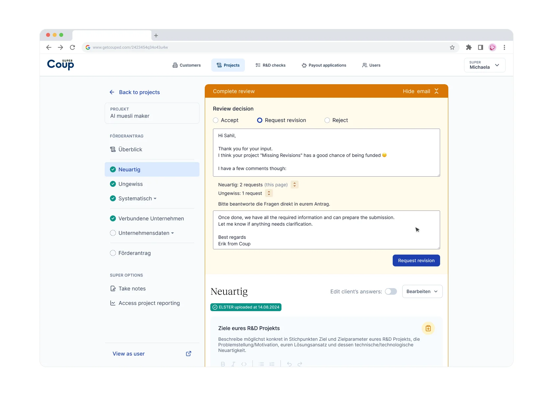Click the Request revision blue button
Viewport: 553px width, 396px height.
[416, 260]
